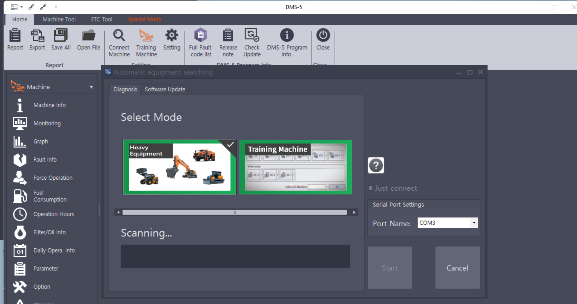Click the Scanning progress bar
This screenshot has width=577, height=304.
235,257
